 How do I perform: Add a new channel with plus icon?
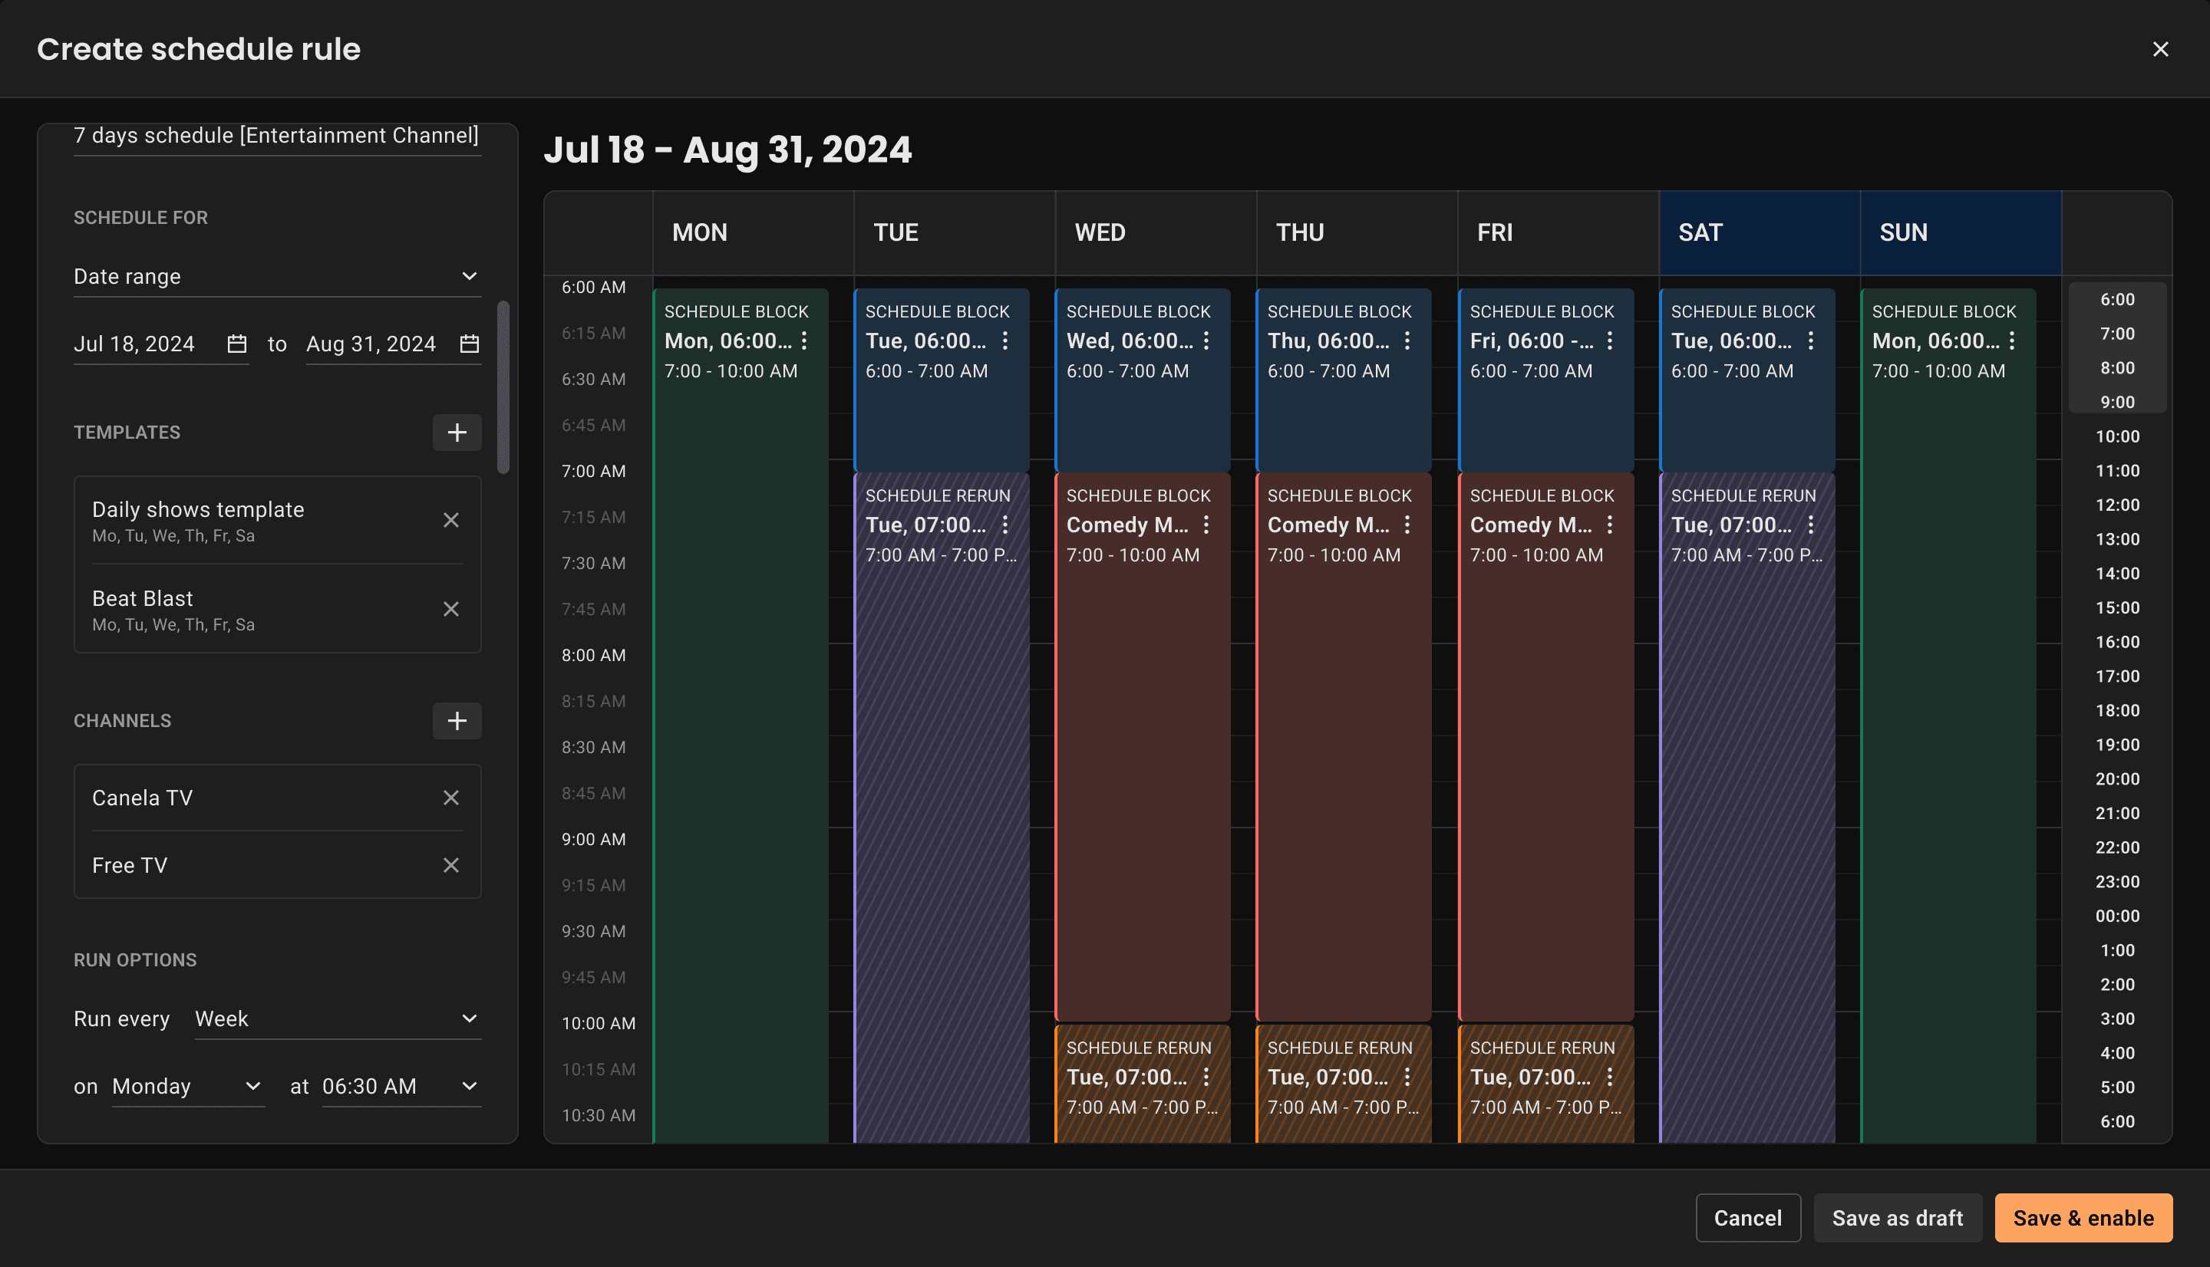pyautogui.click(x=457, y=720)
